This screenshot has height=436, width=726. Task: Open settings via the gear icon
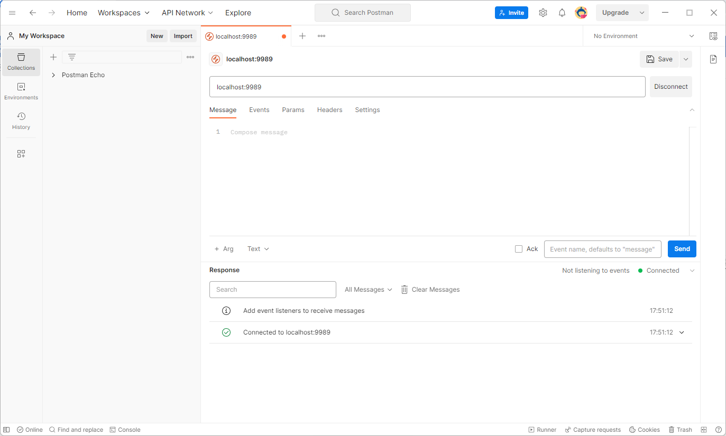click(543, 13)
